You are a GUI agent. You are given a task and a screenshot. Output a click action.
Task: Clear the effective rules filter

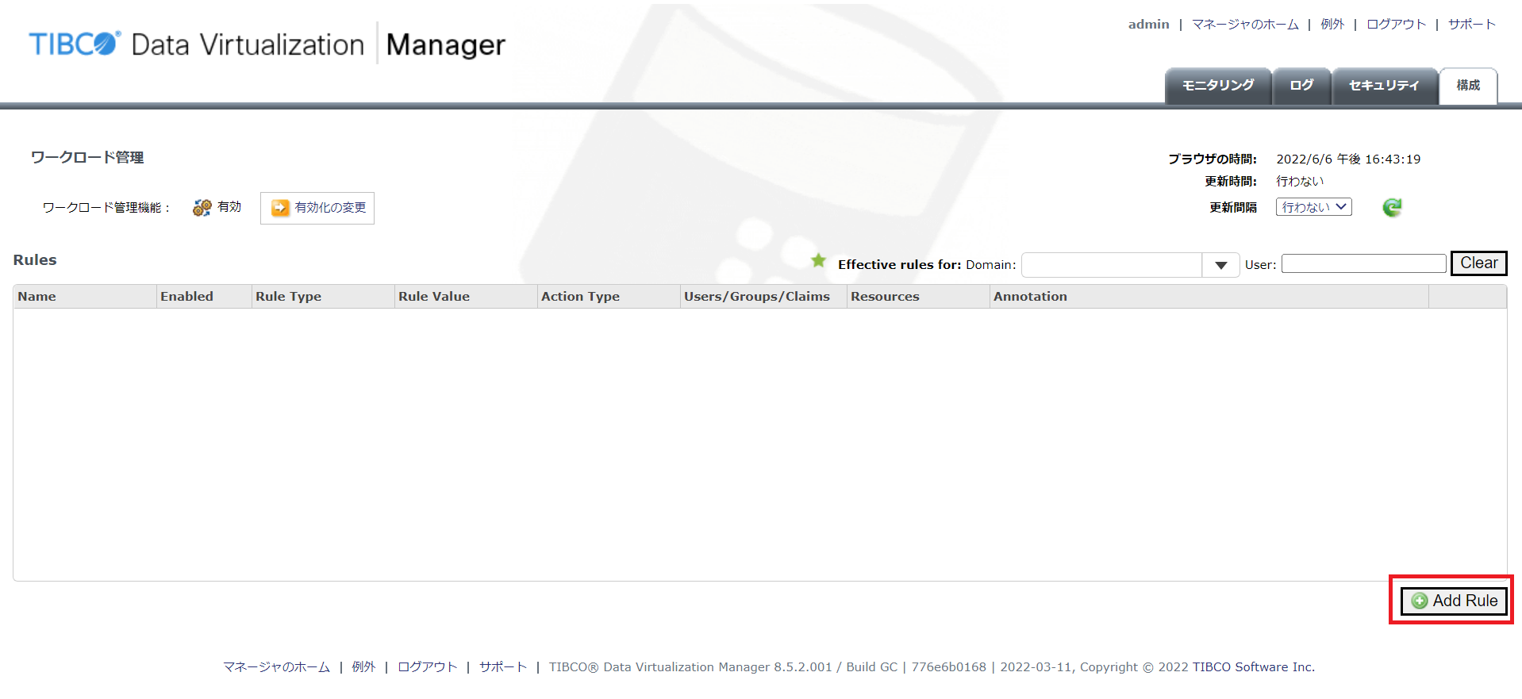pyautogui.click(x=1478, y=263)
